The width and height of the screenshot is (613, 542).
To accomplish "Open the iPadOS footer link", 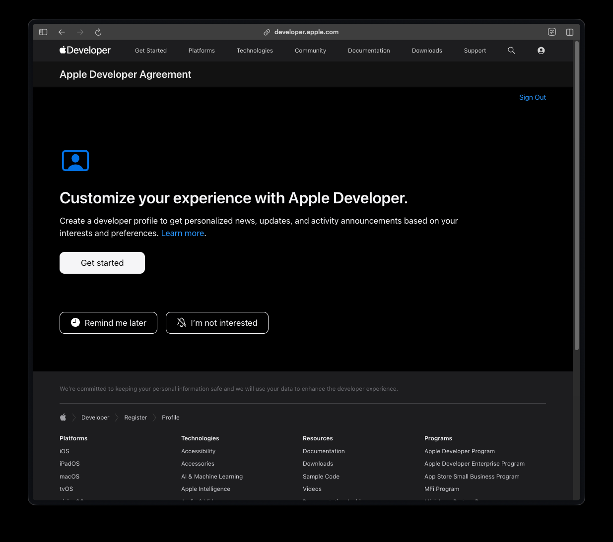I will pos(69,464).
